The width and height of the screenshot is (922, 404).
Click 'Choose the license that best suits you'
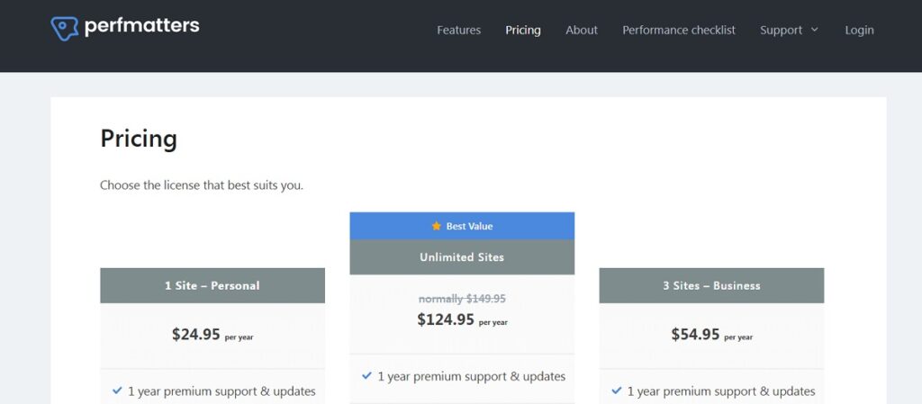pos(202,185)
